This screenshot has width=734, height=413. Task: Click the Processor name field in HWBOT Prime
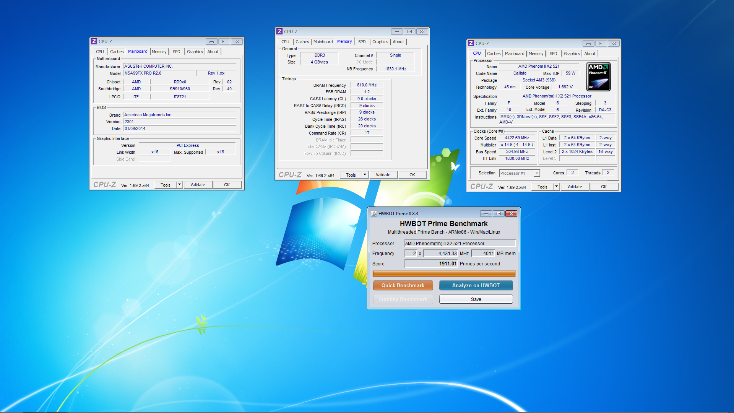(x=460, y=243)
